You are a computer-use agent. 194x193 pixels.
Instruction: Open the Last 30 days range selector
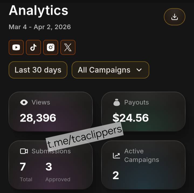coord(38,70)
